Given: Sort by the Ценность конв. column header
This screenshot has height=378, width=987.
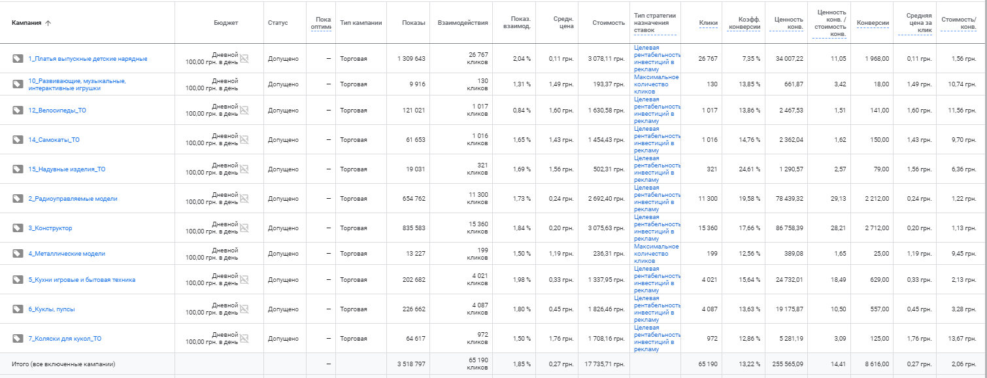Looking at the screenshot, I should (x=788, y=23).
